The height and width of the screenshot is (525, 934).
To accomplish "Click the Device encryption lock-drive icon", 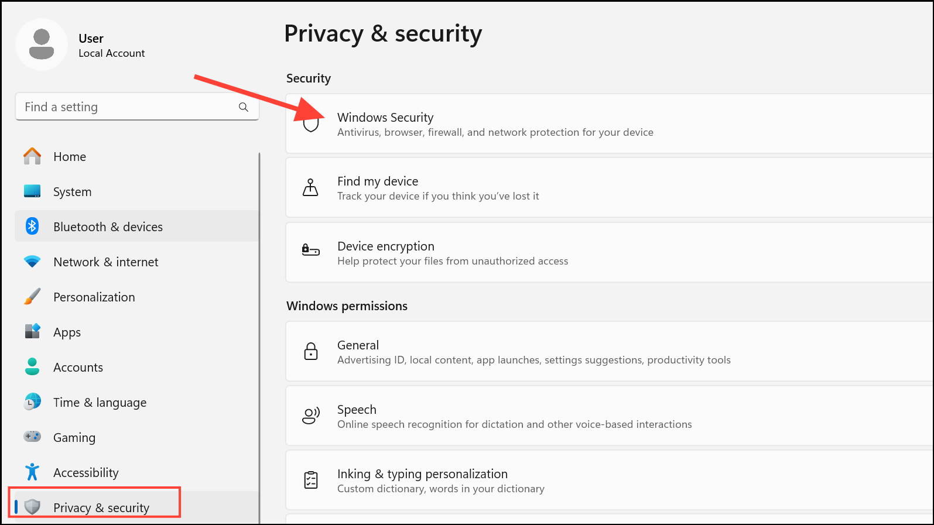I will click(310, 251).
